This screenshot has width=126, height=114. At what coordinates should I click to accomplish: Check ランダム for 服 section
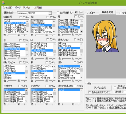coord(47,62)
